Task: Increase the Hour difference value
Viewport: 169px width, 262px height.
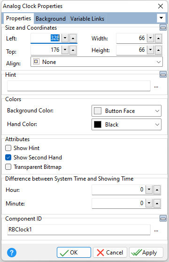Action: [157, 190]
